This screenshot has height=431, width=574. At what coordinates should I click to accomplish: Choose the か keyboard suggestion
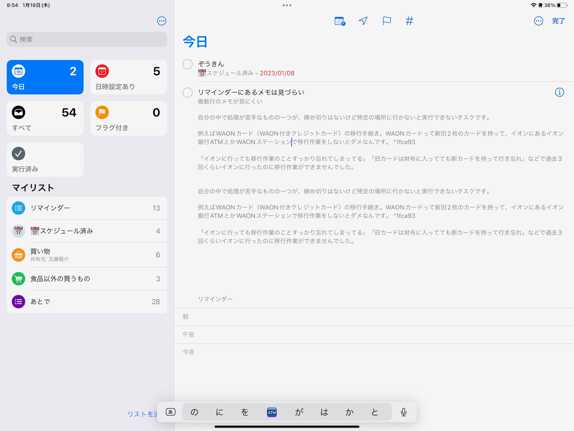click(x=349, y=412)
